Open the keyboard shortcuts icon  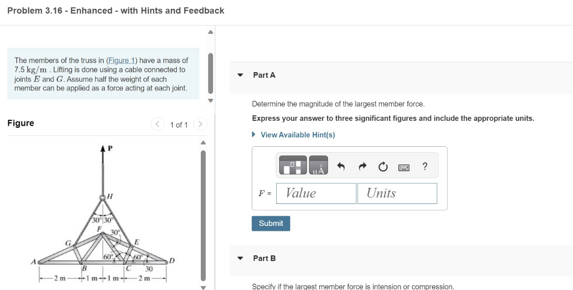[x=404, y=167]
